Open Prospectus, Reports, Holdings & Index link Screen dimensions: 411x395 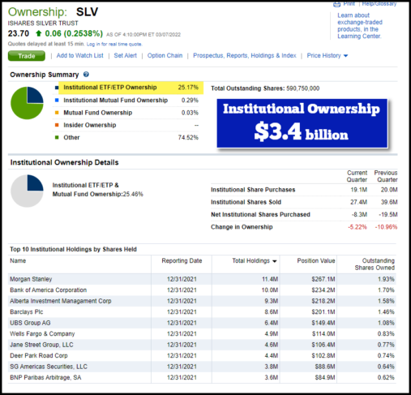[x=245, y=55]
